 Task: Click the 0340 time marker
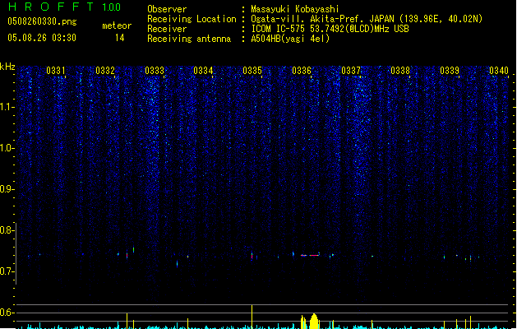pos(499,71)
